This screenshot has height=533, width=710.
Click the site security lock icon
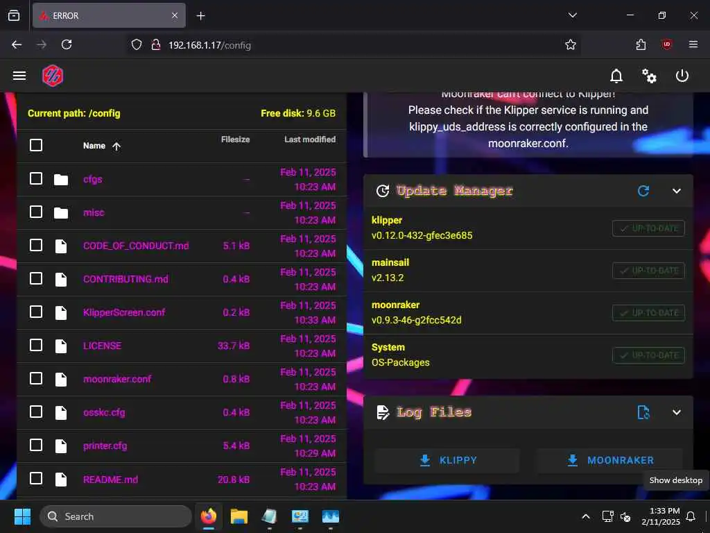(156, 44)
